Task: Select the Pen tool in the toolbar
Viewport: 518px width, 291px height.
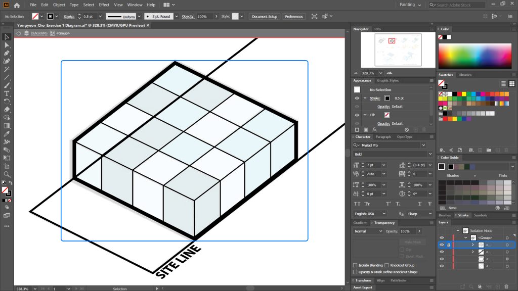Action: click(x=7, y=53)
